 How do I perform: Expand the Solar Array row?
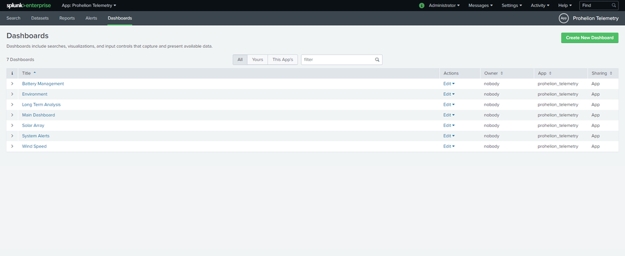tap(12, 125)
